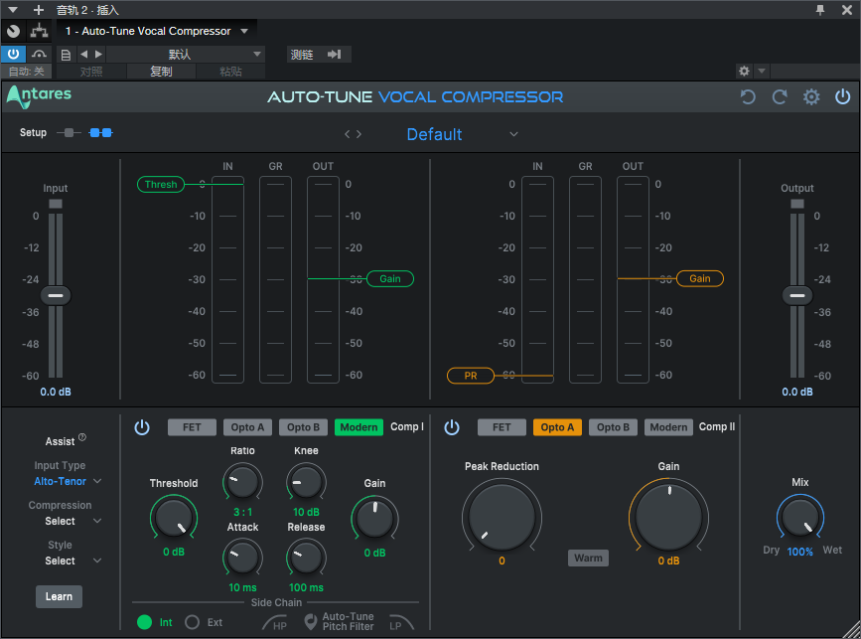The width and height of the screenshot is (861, 639).
Task: Select Modern mode for Comp I
Action: 359,427
